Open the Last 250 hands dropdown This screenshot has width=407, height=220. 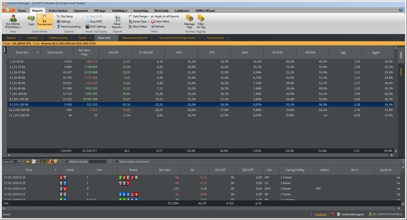click(x=19, y=162)
